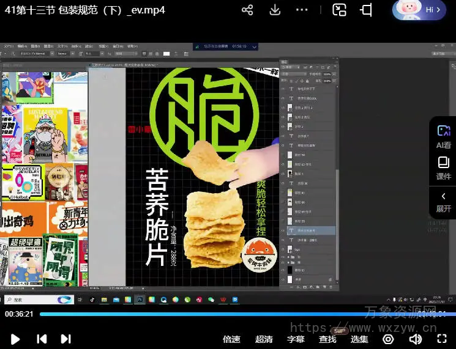Open the 课件 courseware icon
456x349 pixels.
[x=443, y=167]
